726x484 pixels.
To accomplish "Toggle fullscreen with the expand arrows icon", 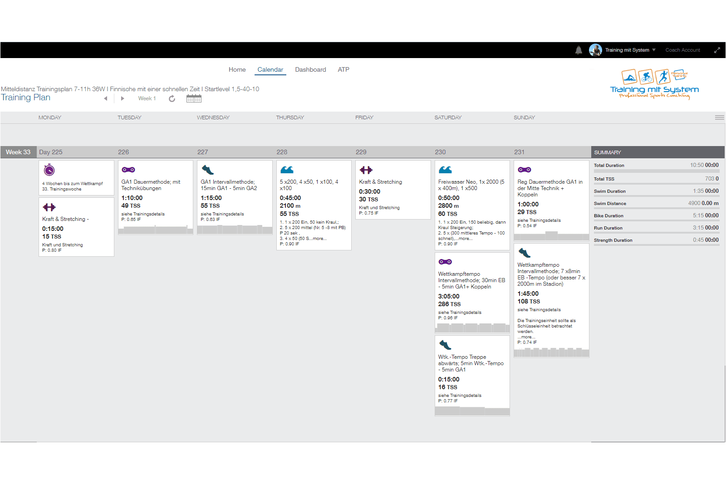I will coord(717,50).
